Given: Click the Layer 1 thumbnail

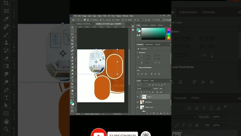Looking at the screenshot, I should tap(144, 97).
